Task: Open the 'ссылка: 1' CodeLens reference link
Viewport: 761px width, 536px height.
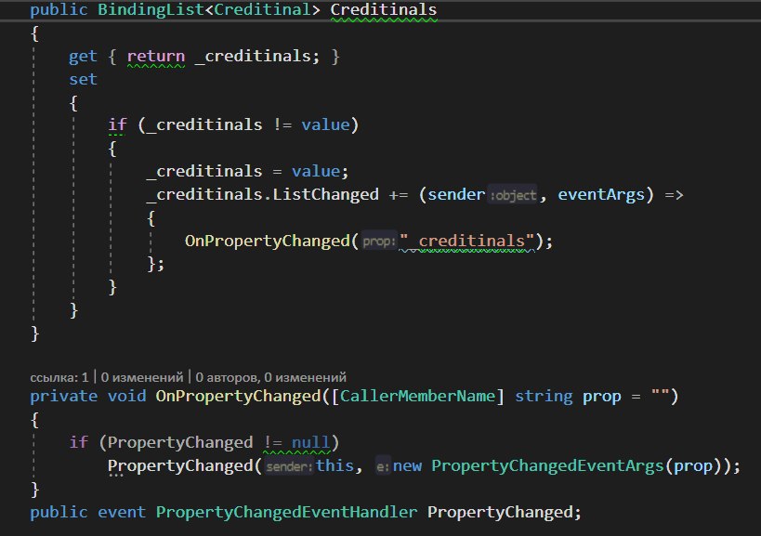Action: [59, 377]
